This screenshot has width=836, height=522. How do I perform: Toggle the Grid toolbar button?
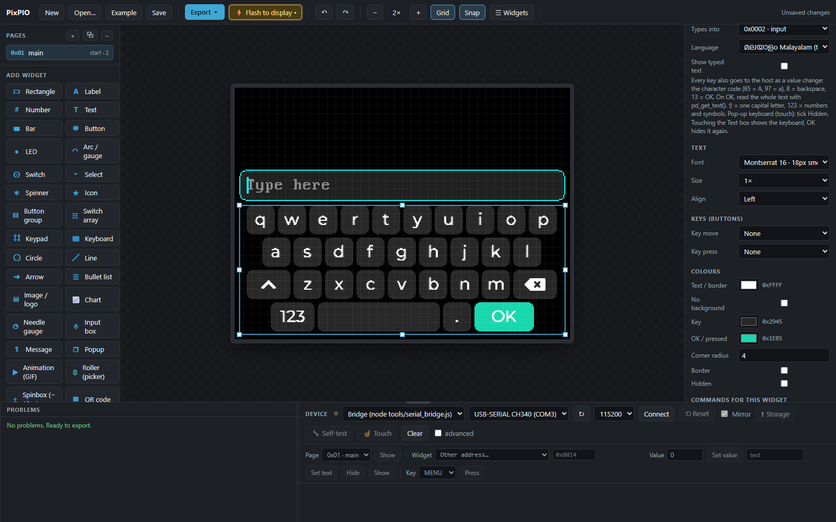click(x=443, y=13)
